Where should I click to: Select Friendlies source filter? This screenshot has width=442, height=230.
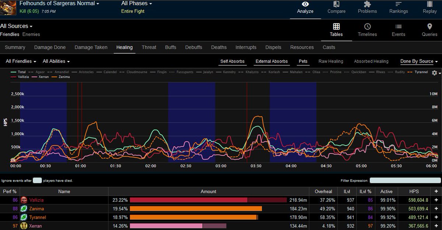pos(10,34)
